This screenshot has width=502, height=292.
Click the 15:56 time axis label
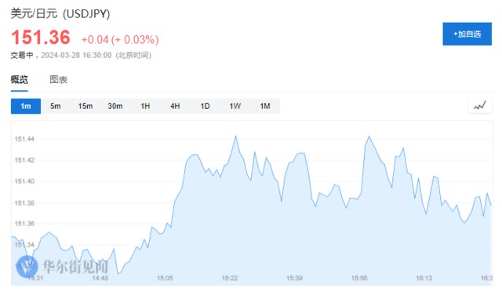[x=359, y=278]
